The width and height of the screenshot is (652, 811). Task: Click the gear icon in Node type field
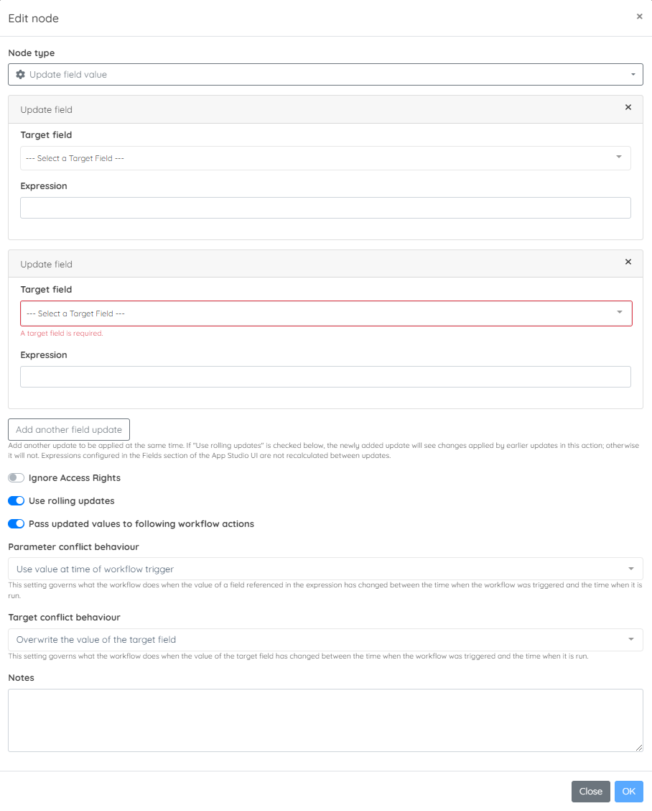pos(21,75)
